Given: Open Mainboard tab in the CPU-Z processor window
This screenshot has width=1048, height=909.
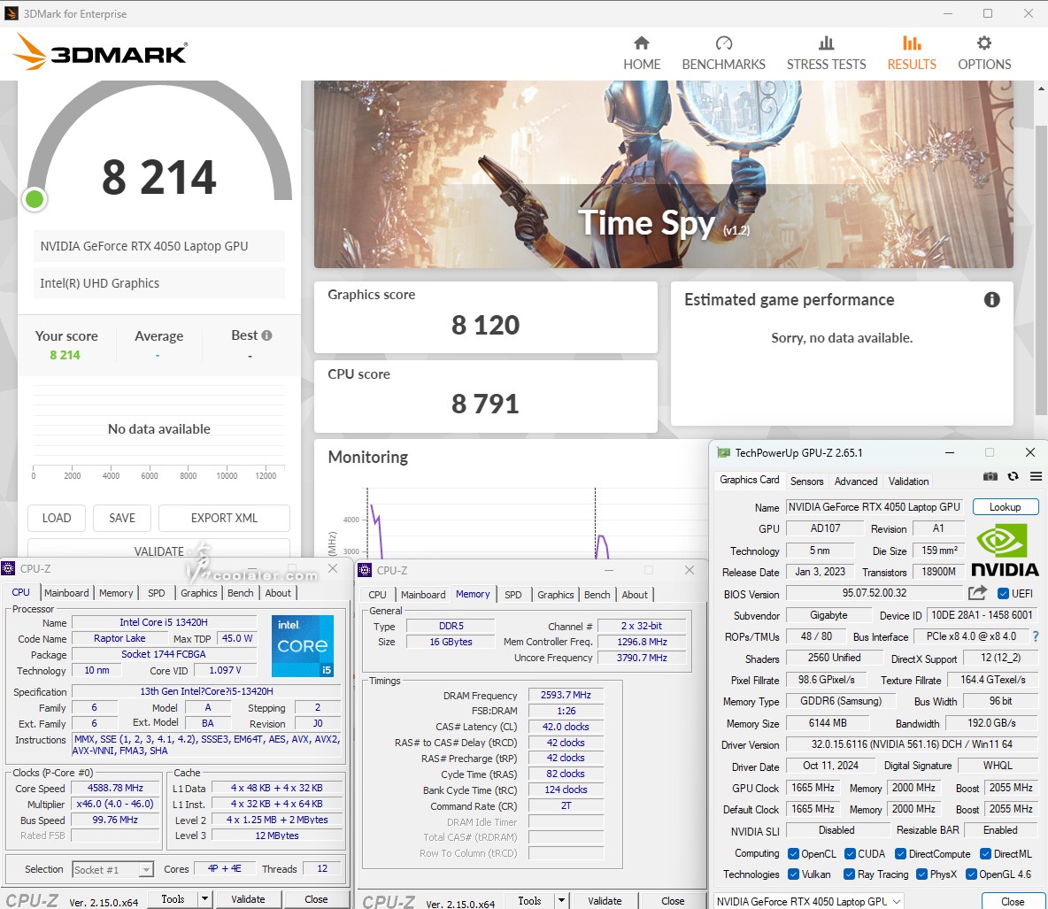Looking at the screenshot, I should tap(66, 593).
